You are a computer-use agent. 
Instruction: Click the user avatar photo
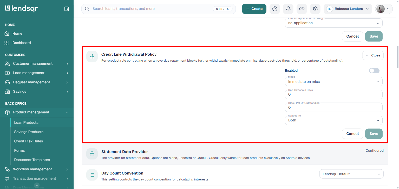380,9
